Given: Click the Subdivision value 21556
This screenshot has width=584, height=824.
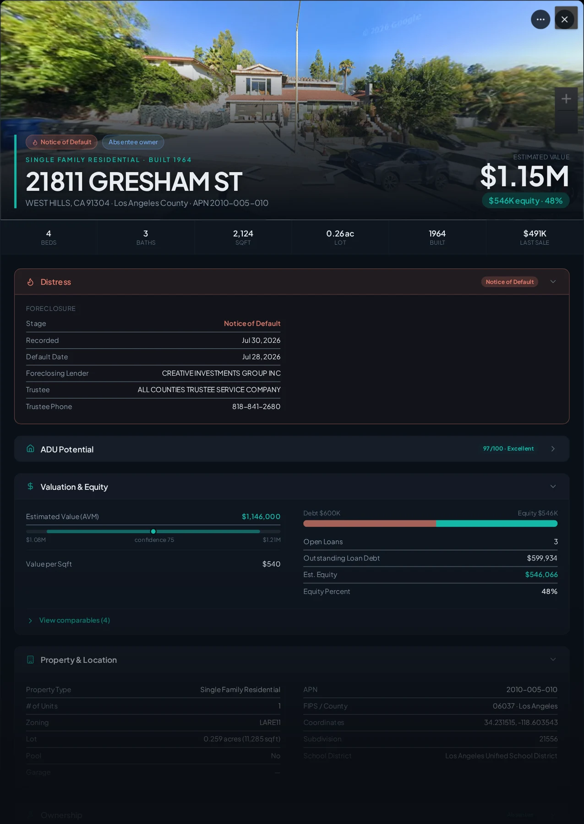Looking at the screenshot, I should pos(548,739).
